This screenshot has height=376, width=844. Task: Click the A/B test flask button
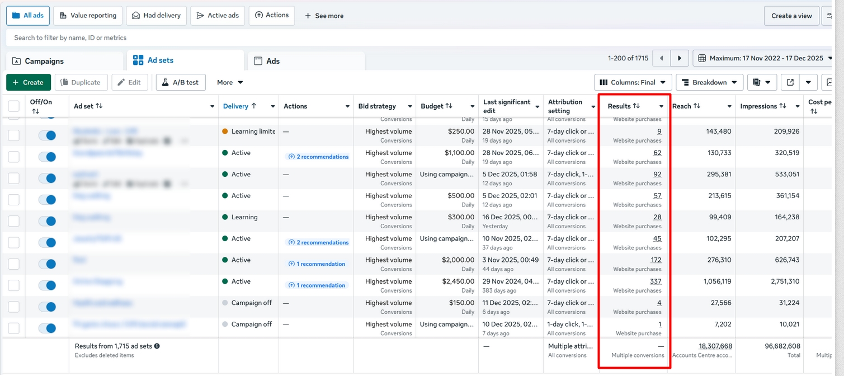coord(180,82)
